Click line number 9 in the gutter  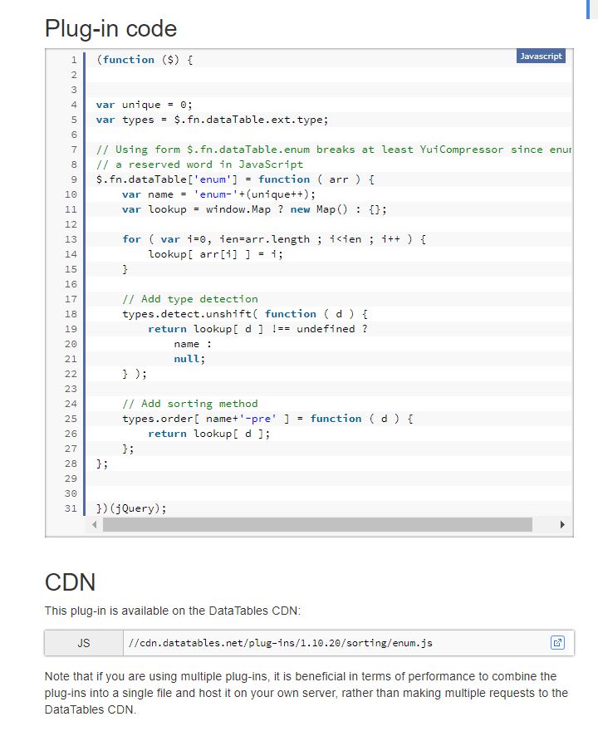pos(74,179)
